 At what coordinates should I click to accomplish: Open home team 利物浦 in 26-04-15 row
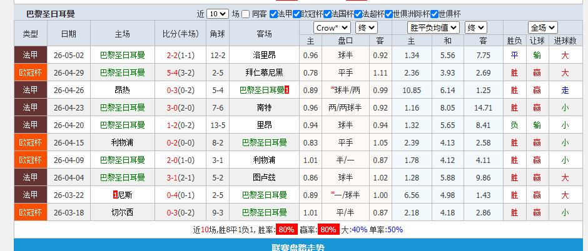pyautogui.click(x=122, y=142)
